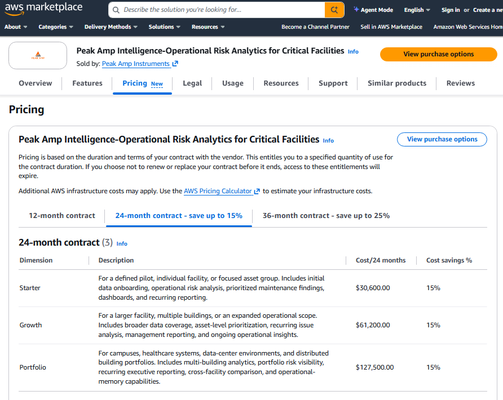
Task: Click the orange search button icon
Action: (x=334, y=10)
